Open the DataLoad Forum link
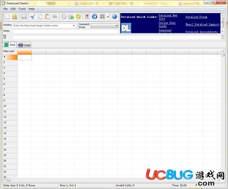Screen dimensions: 228x189 [196, 17]
